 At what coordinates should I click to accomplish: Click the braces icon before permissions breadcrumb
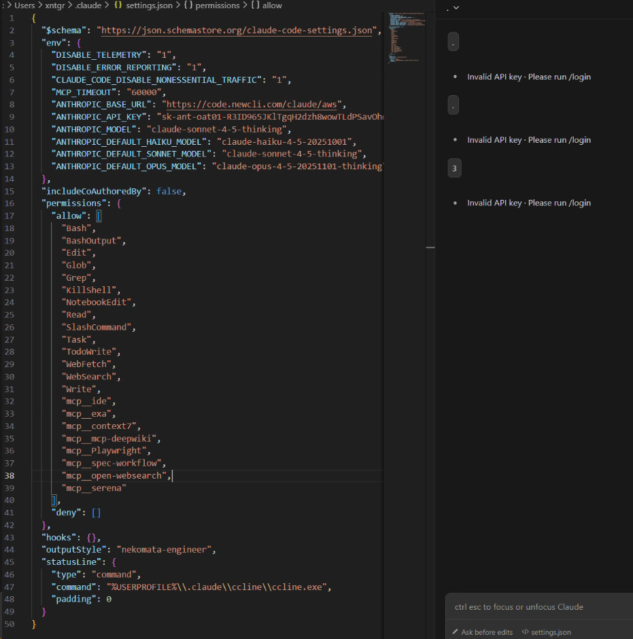click(188, 5)
